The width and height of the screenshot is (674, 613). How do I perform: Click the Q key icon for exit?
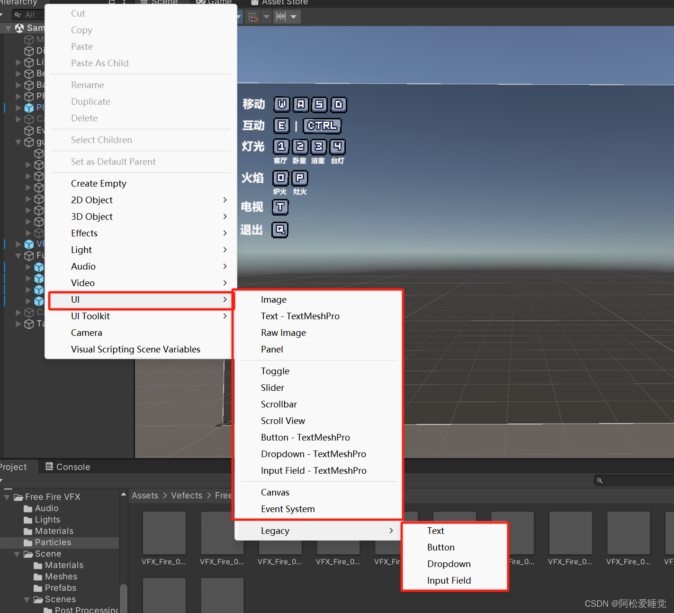(280, 230)
